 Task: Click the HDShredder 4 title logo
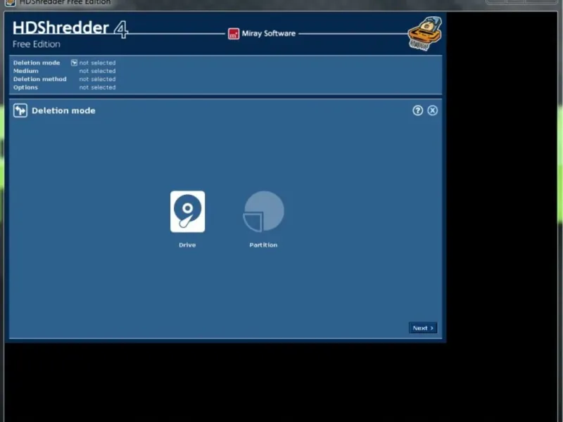[70, 29]
